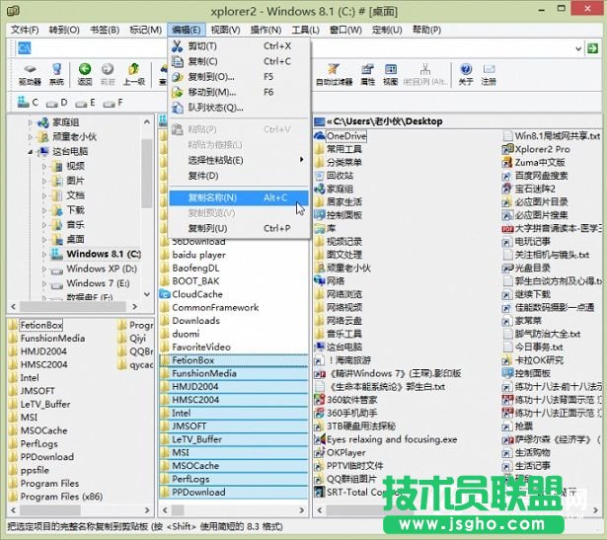Switch to drive E in drive bar
Image resolution: width=607 pixels, height=540 pixels.
coord(85,103)
